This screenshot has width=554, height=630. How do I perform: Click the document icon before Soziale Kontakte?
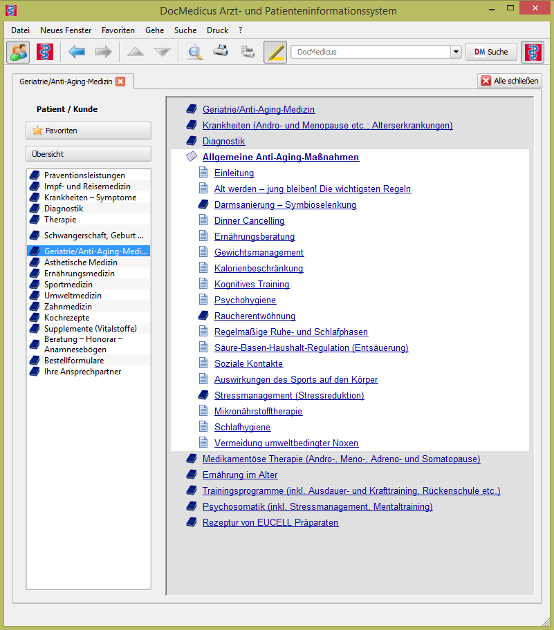point(203,363)
